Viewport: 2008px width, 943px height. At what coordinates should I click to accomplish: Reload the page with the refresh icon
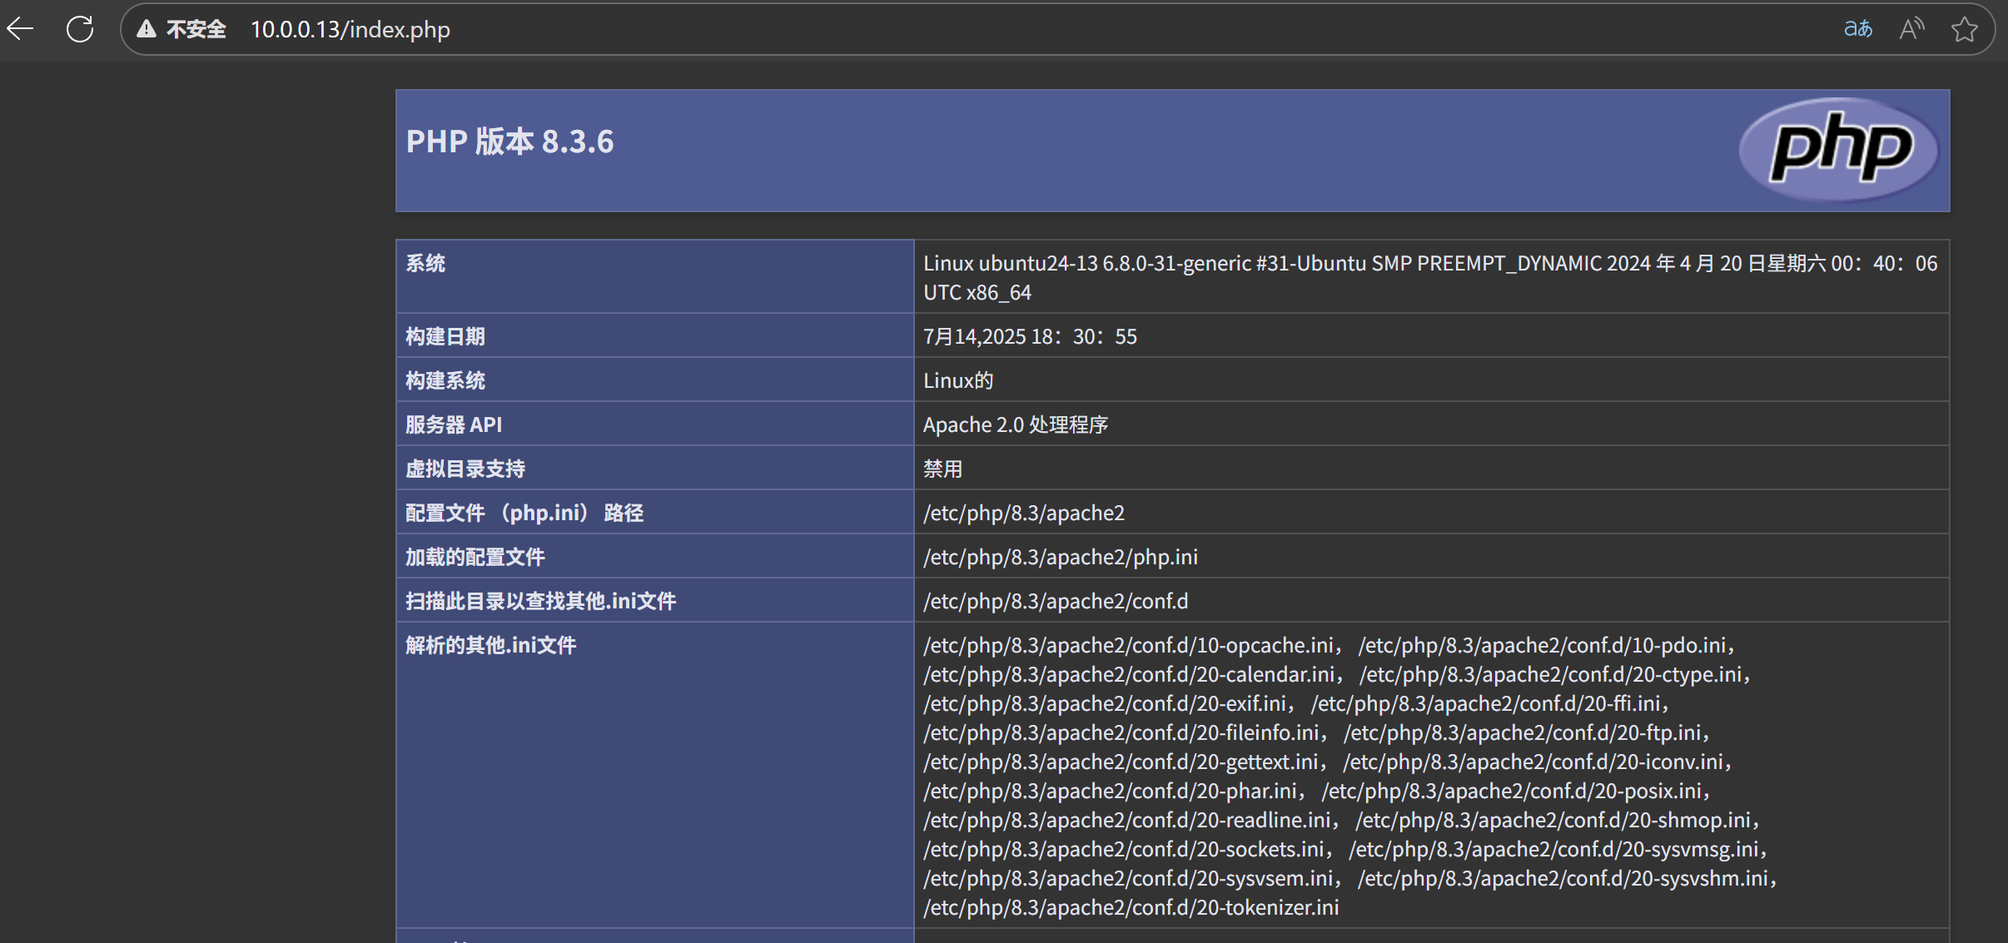pyautogui.click(x=80, y=29)
